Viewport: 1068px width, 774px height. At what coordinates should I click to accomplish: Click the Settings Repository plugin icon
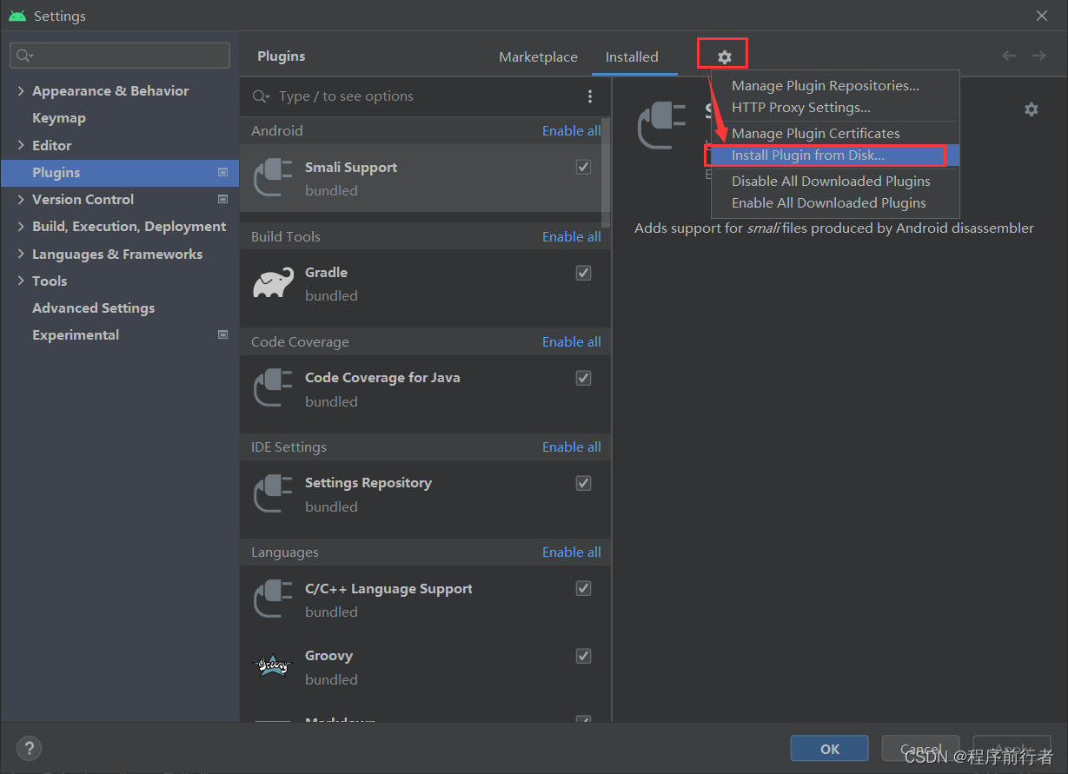[x=273, y=493]
